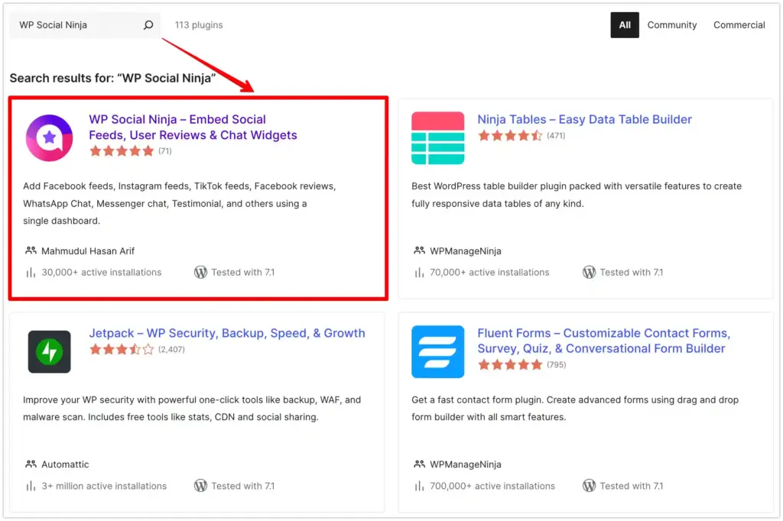The width and height of the screenshot is (783, 521).
Task: Click "Tested with 7.1" in Fluent Forms card
Action: click(x=631, y=486)
